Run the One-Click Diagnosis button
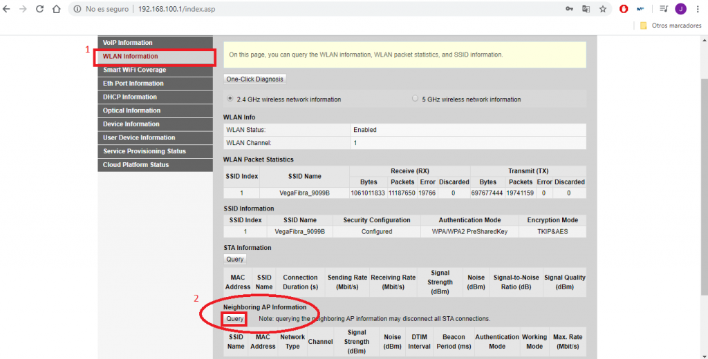The height and width of the screenshot is (359, 708). click(254, 79)
